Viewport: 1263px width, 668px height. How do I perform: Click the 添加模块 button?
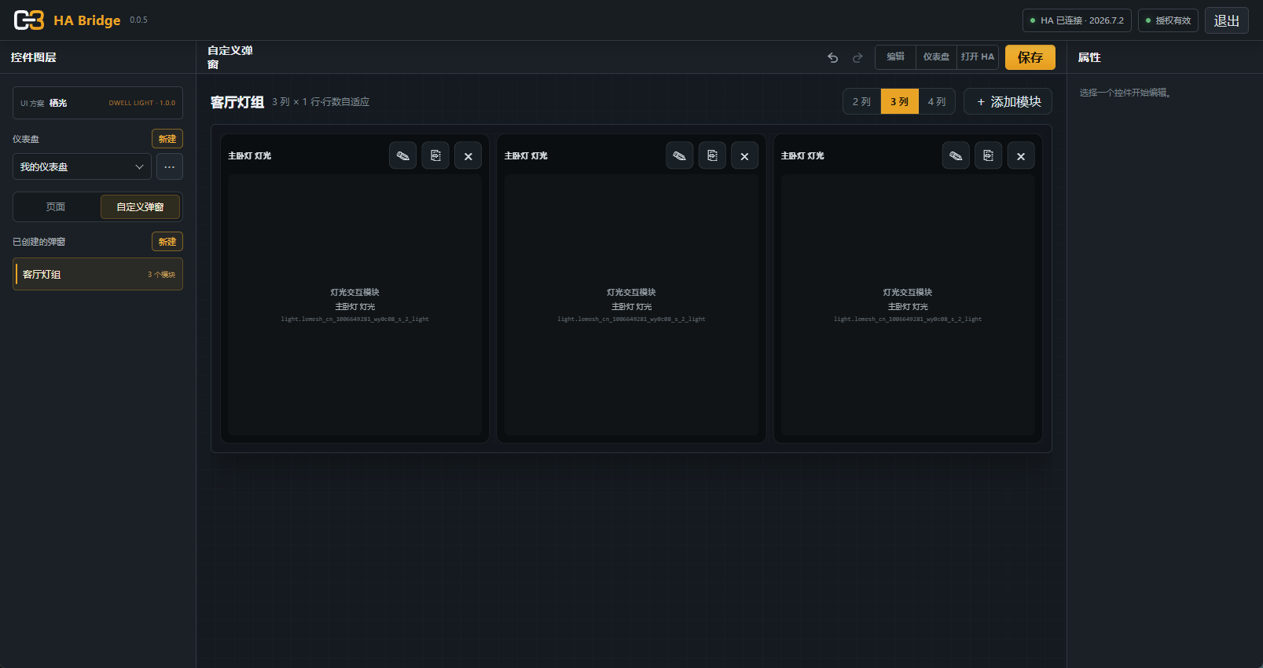1008,101
